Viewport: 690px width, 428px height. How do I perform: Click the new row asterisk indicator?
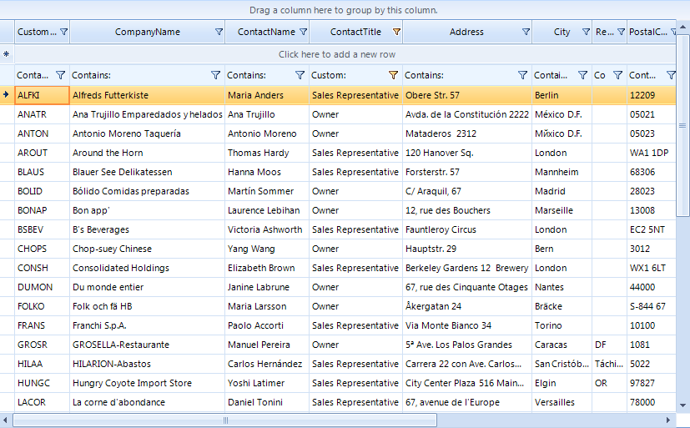7,54
